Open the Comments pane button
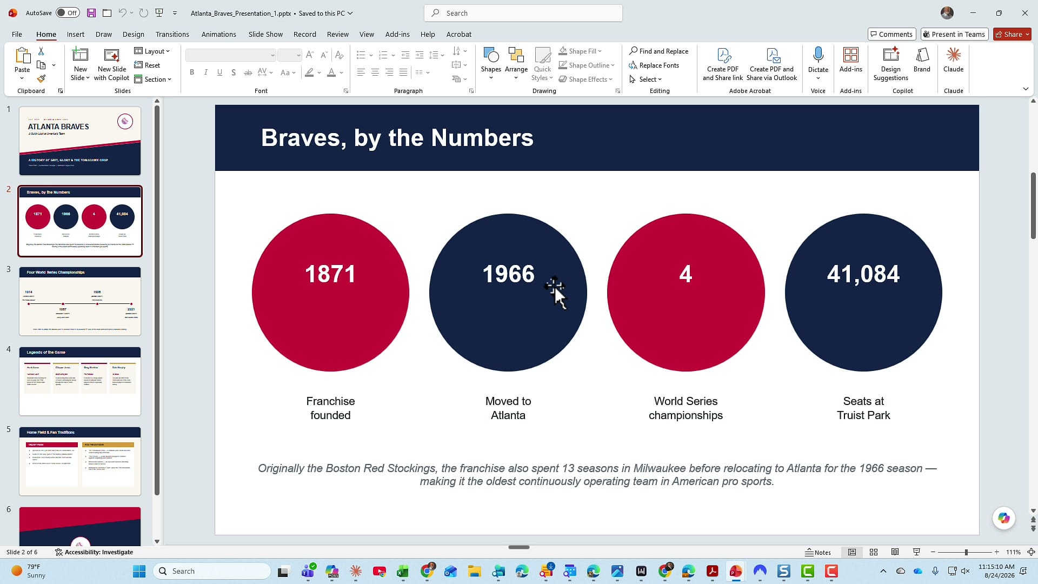Screen dimensions: 1038x584 (x=891, y=34)
